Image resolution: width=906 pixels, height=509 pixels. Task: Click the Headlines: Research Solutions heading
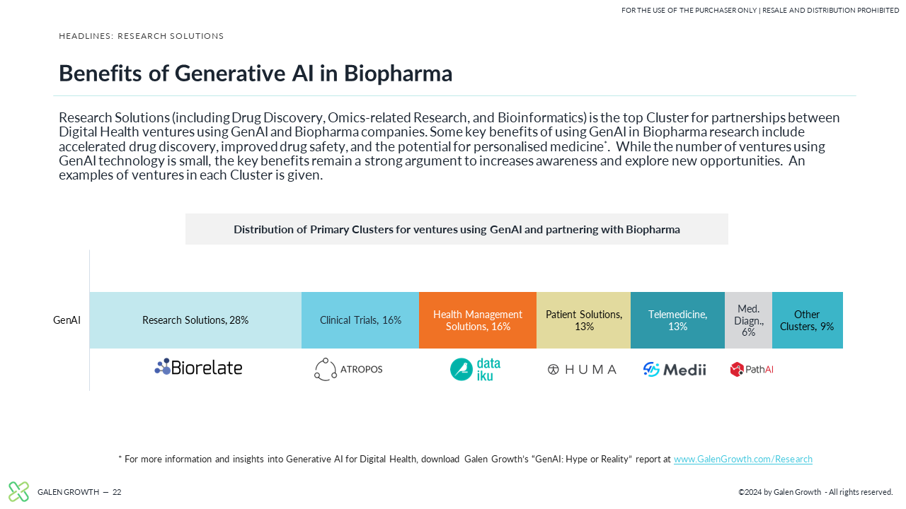[142, 36]
